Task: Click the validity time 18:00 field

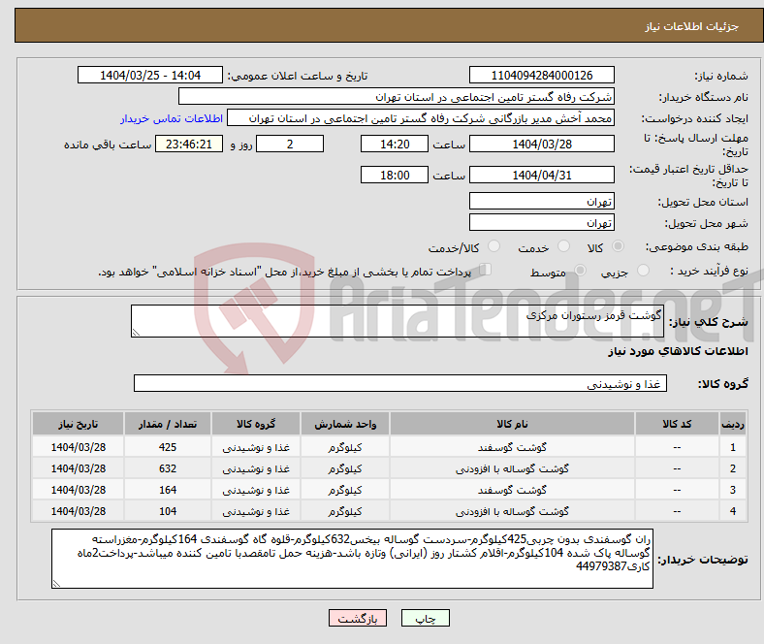Action: (395, 175)
